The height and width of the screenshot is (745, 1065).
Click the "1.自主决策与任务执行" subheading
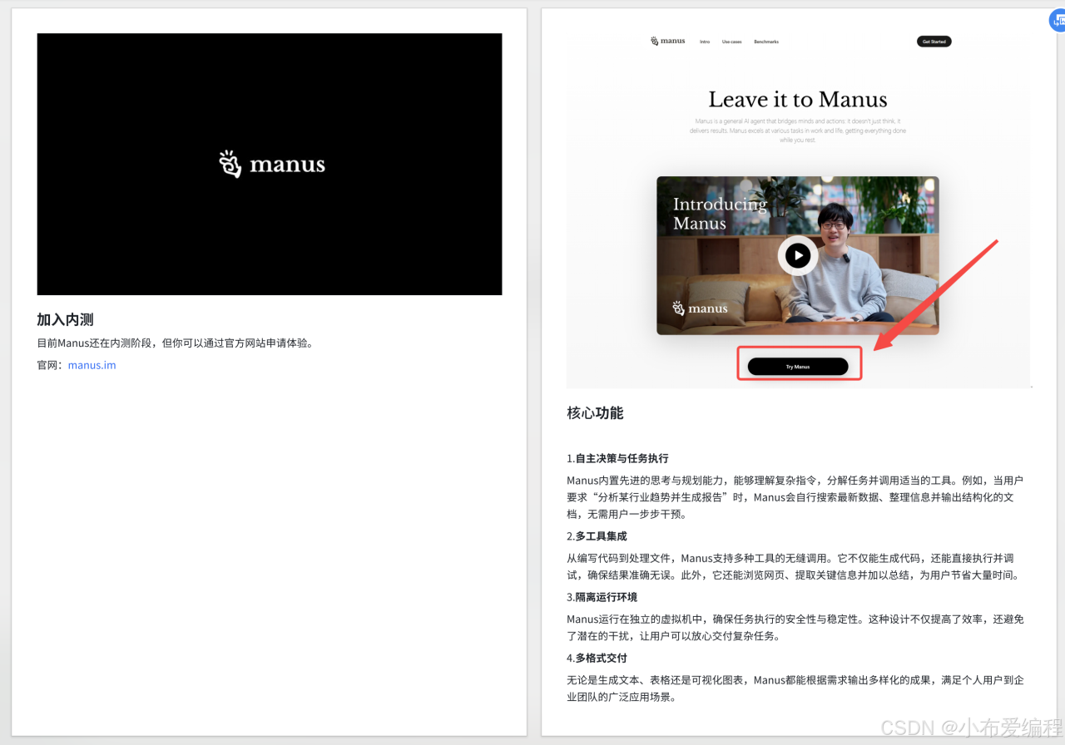coord(617,458)
